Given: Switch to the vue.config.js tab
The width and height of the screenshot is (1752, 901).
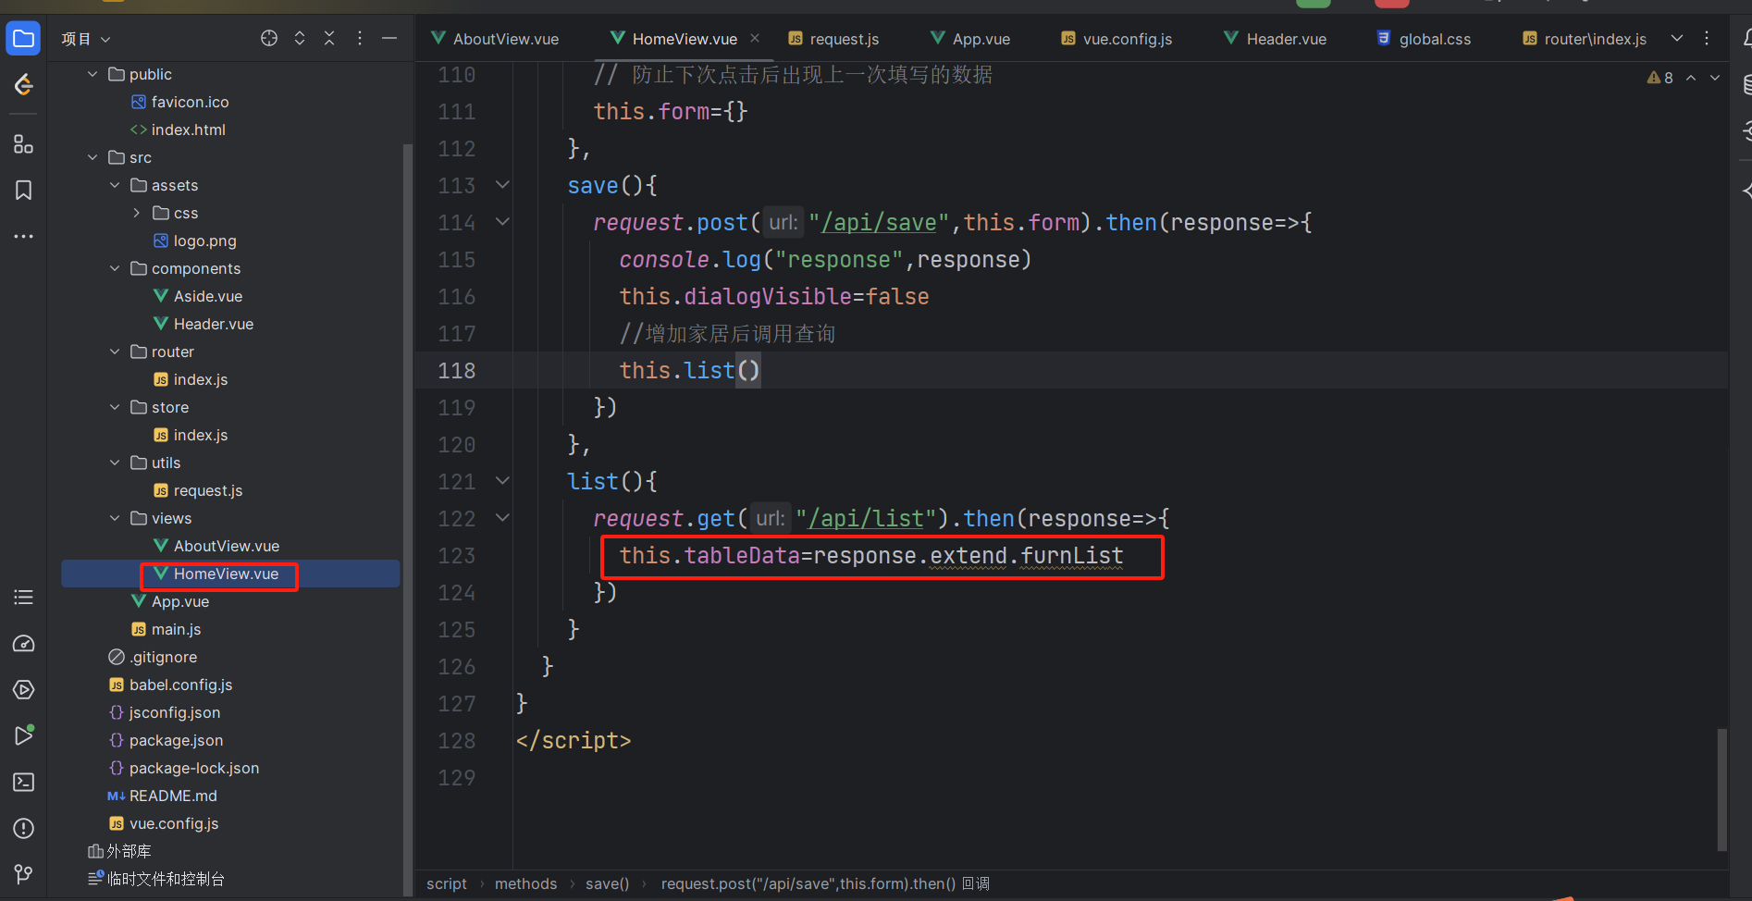Looking at the screenshot, I should (x=1117, y=39).
